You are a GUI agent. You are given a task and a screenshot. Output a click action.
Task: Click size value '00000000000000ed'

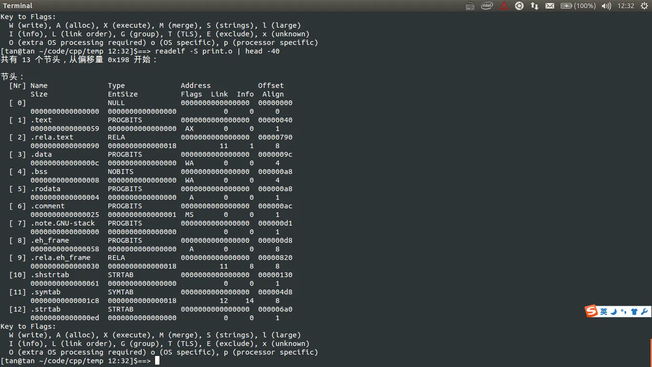[65, 318]
